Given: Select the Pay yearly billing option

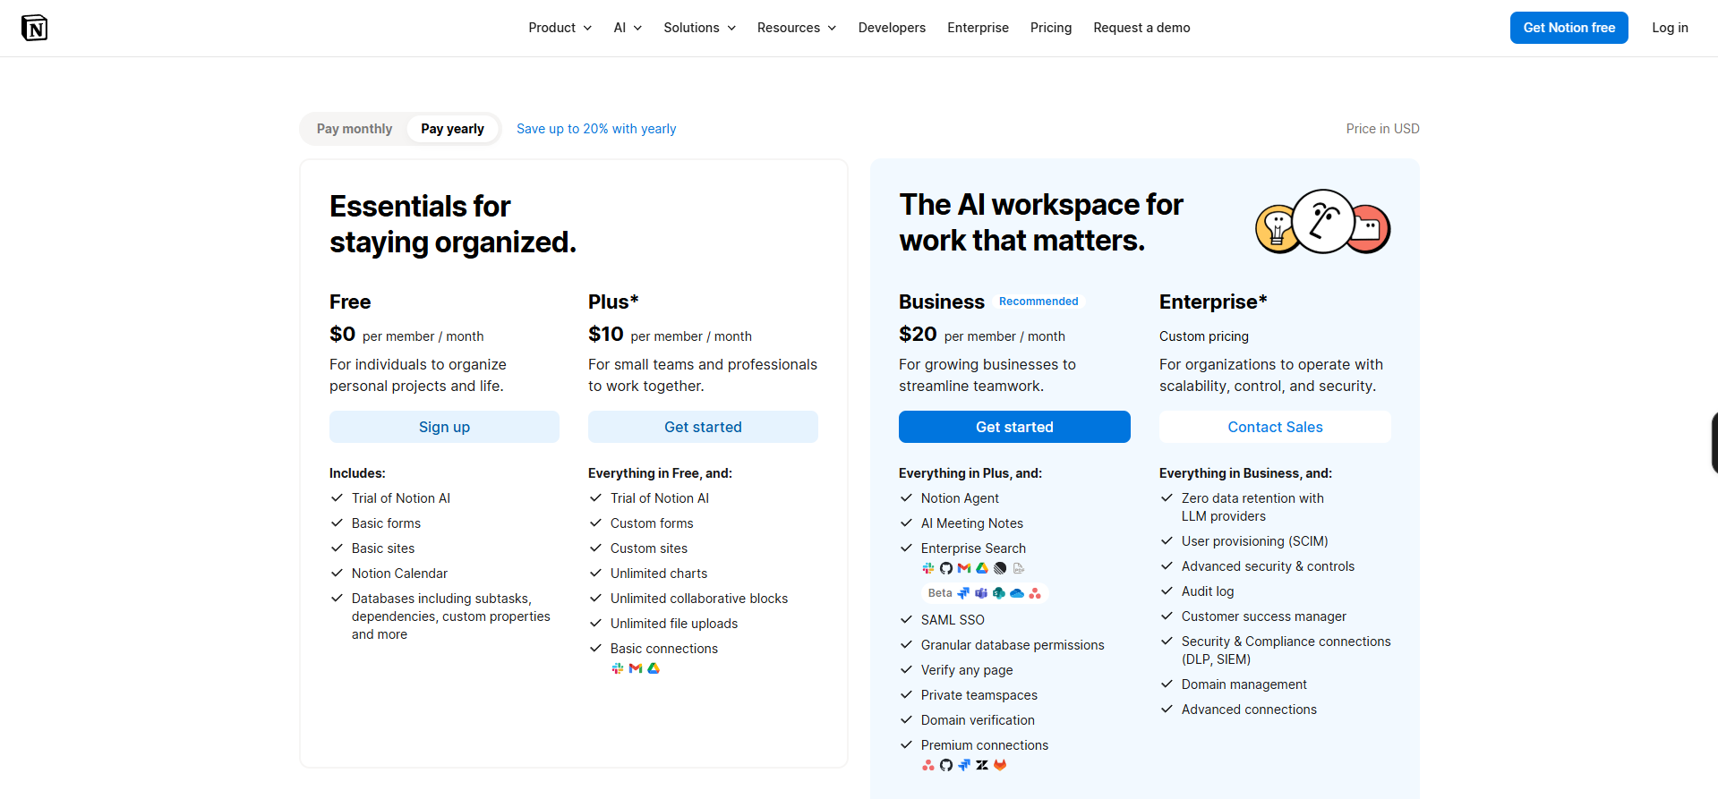Looking at the screenshot, I should (452, 129).
